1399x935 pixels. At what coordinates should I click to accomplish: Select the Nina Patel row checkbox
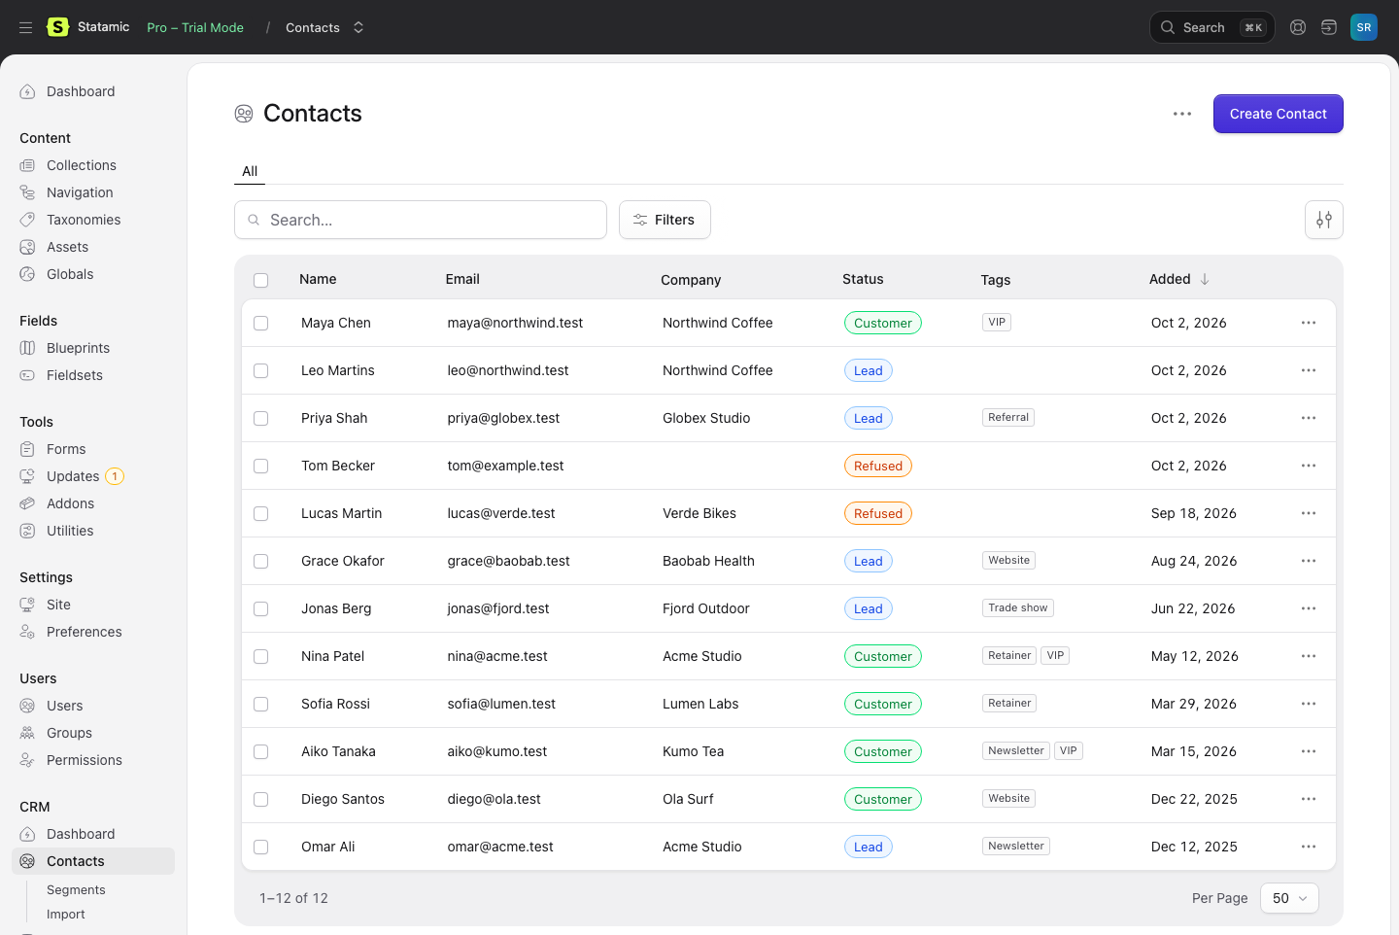pos(261,656)
